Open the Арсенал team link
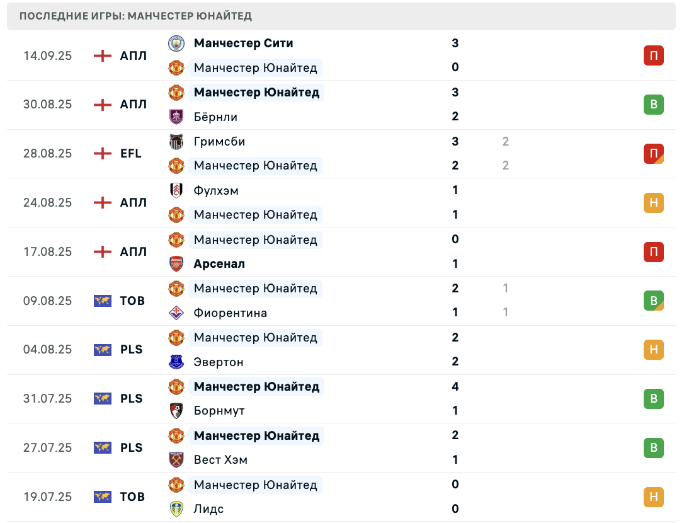This screenshot has width=684, height=523. coord(219,263)
